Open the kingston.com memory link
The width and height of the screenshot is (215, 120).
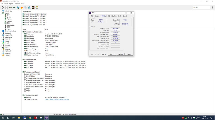[57, 99]
